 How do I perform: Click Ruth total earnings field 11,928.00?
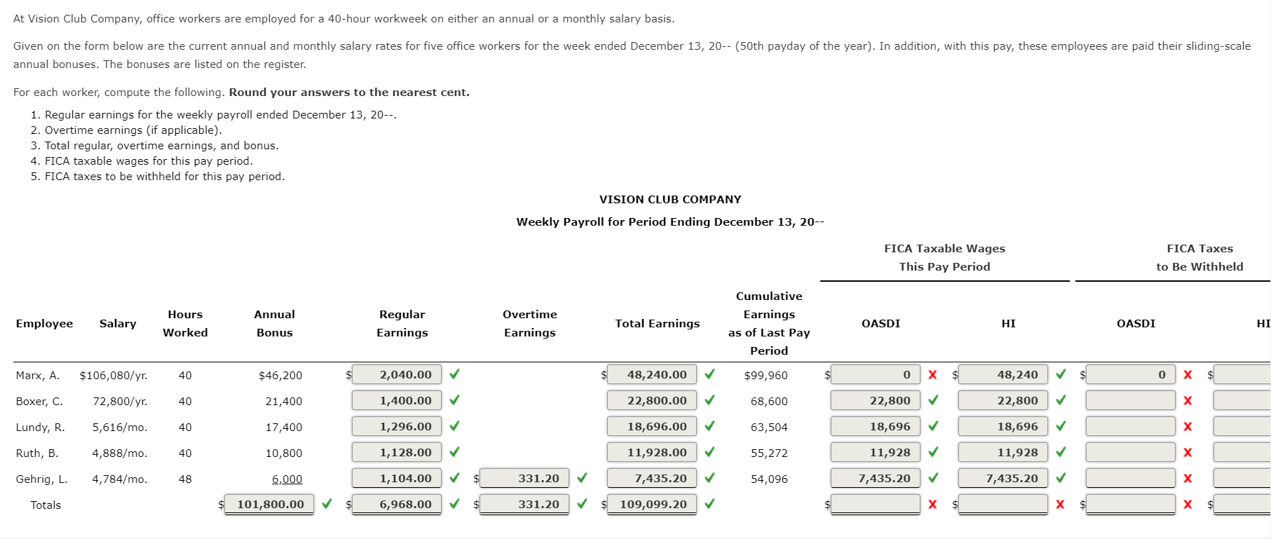pos(652,452)
